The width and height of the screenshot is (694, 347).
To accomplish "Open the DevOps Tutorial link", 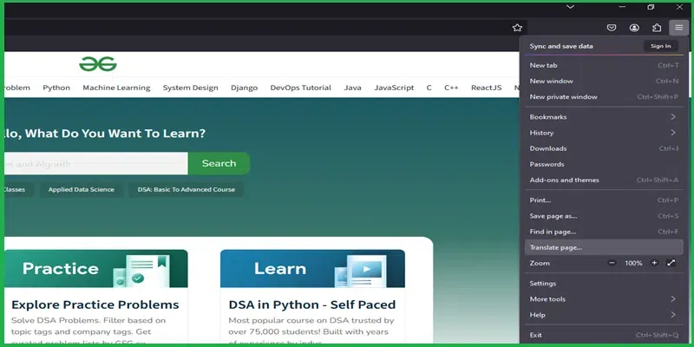I will pos(300,88).
